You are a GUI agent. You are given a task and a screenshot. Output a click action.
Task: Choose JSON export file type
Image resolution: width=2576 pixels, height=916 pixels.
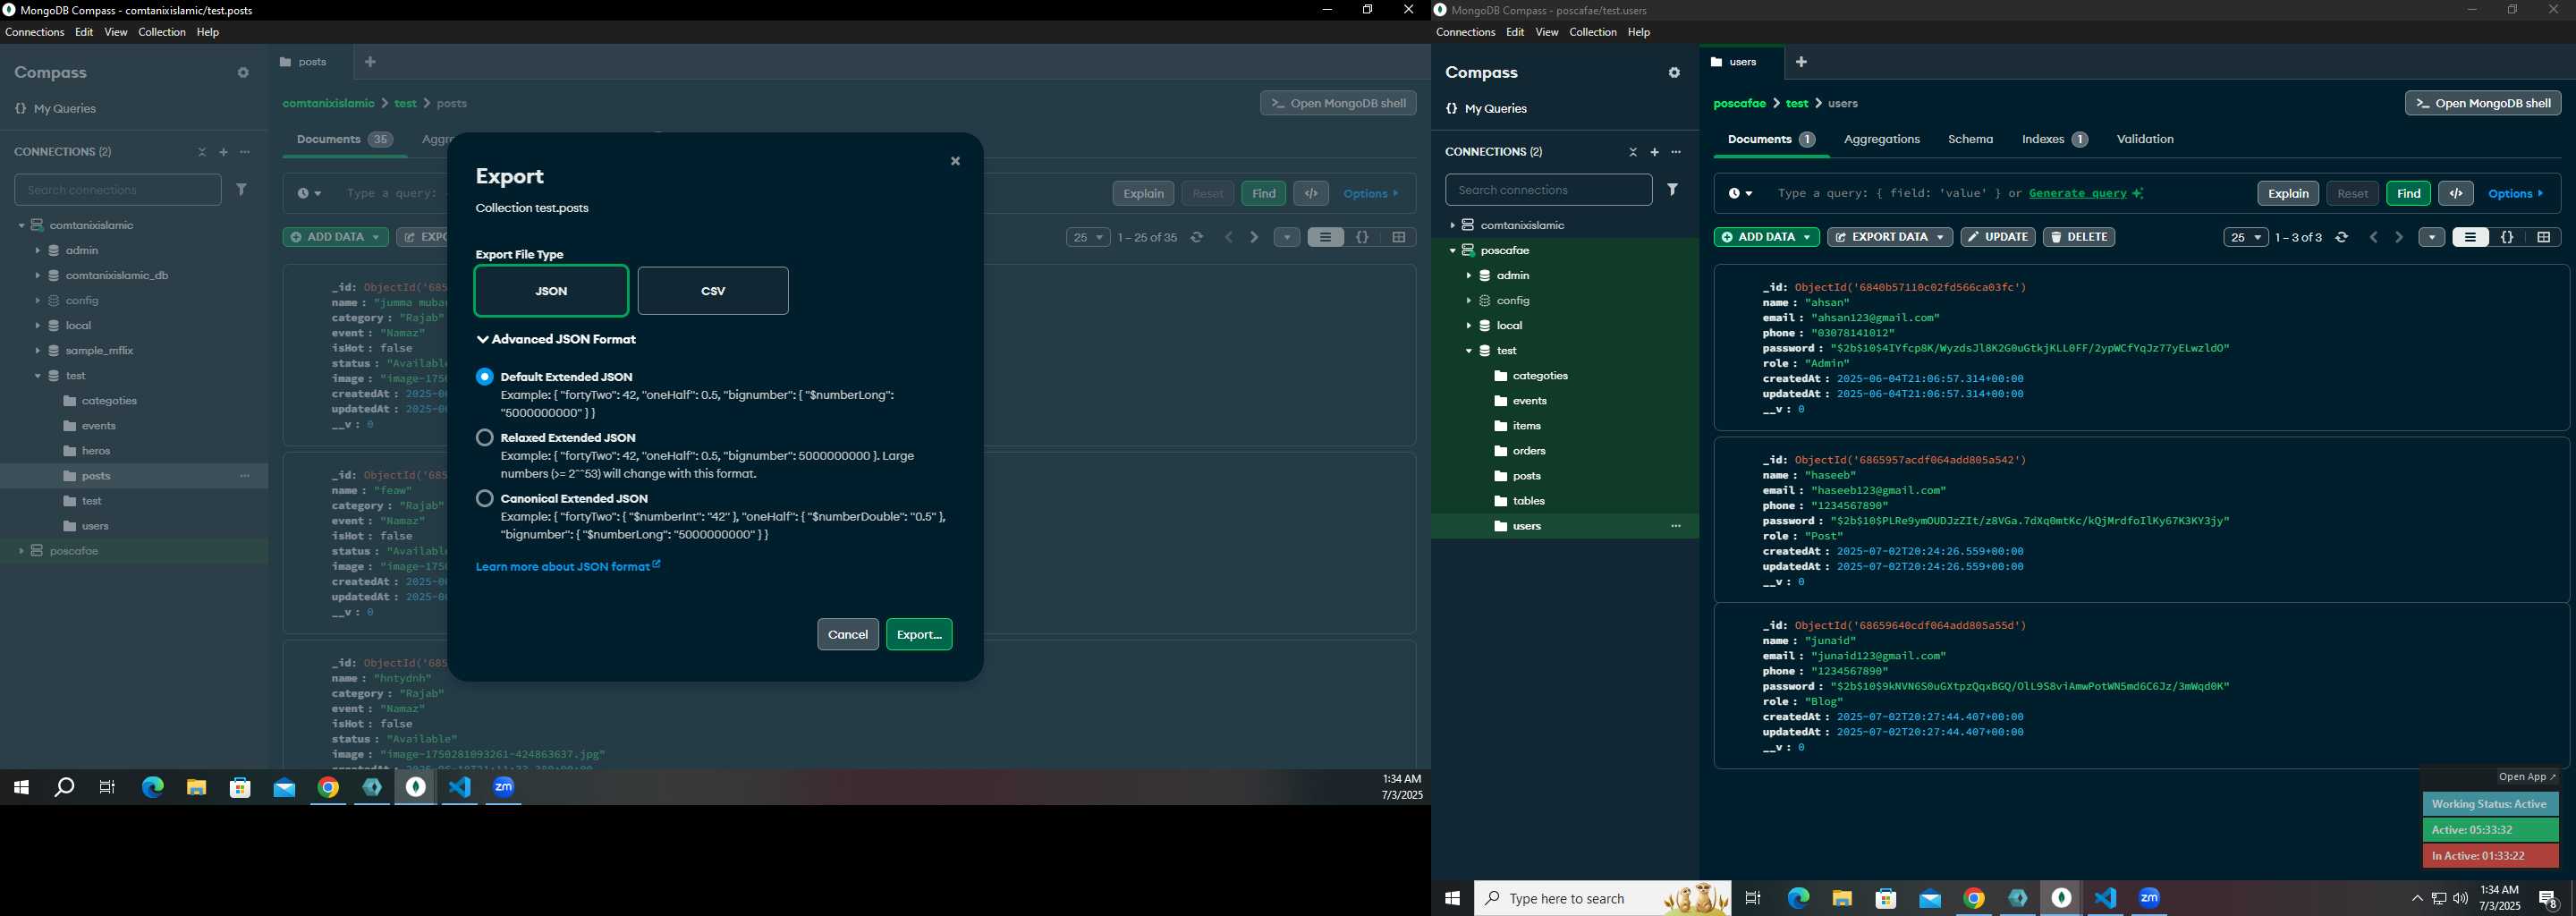point(551,291)
